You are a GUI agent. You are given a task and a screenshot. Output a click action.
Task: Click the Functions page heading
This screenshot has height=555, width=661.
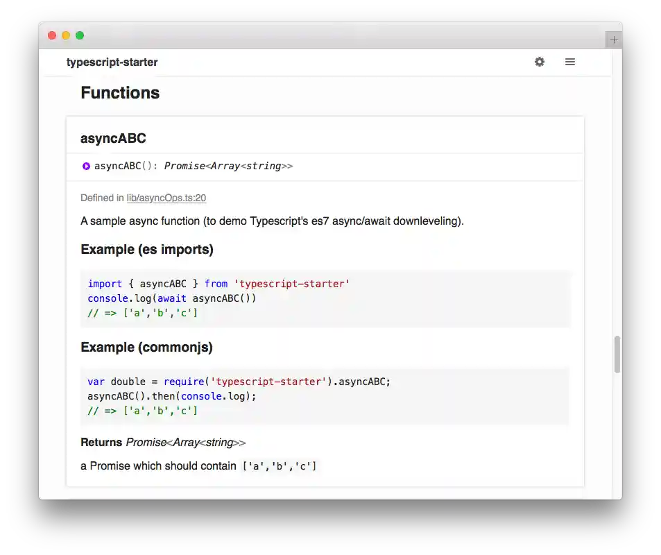(120, 92)
